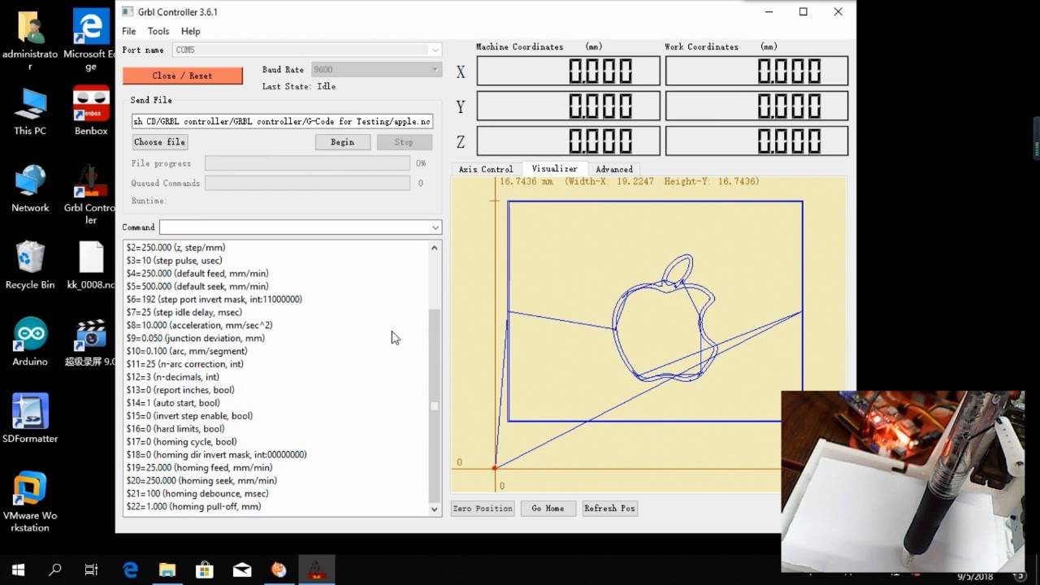Click the Grbl Controller icon in the taskbar
The height and width of the screenshot is (585, 1040).
pyautogui.click(x=315, y=570)
